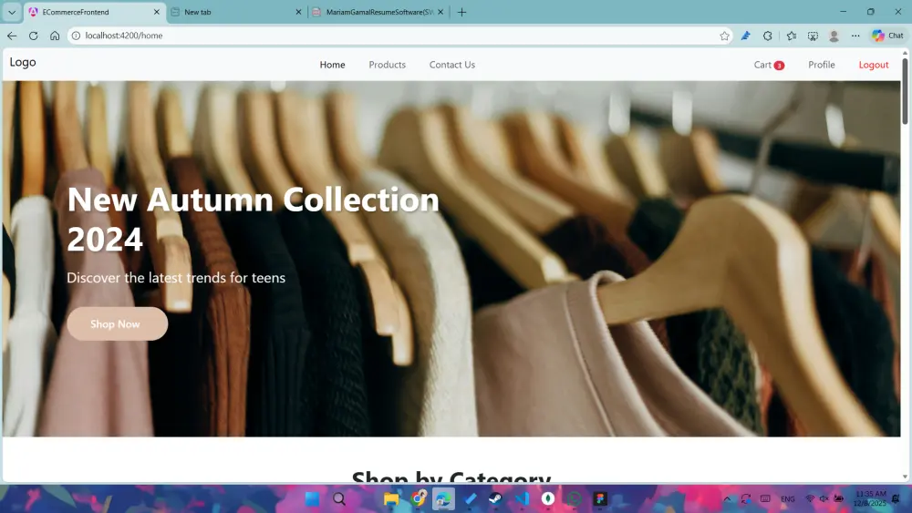Open the Wi-Fi network flyout
912x513 pixels.
coord(810,498)
